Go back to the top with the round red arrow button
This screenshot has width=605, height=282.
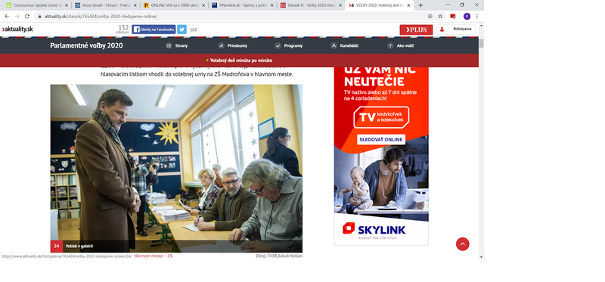(x=462, y=244)
